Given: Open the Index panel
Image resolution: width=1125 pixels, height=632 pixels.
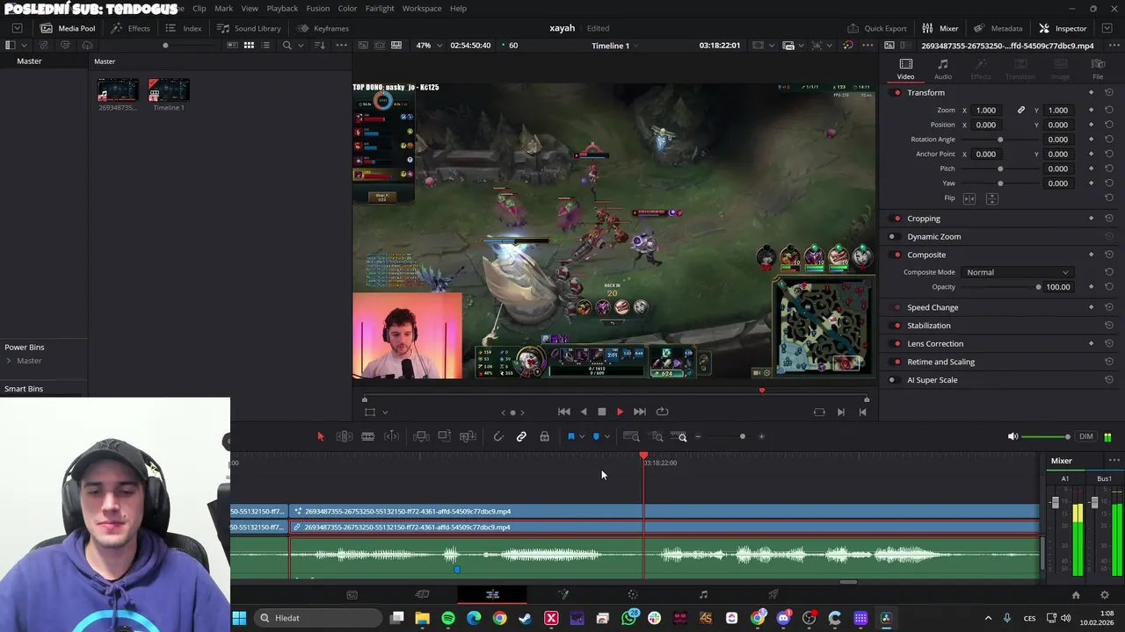Looking at the screenshot, I should pyautogui.click(x=184, y=28).
